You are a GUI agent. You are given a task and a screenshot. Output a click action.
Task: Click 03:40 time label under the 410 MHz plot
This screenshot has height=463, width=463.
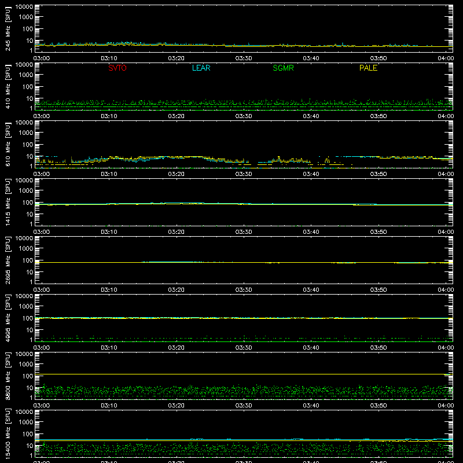(x=311, y=116)
